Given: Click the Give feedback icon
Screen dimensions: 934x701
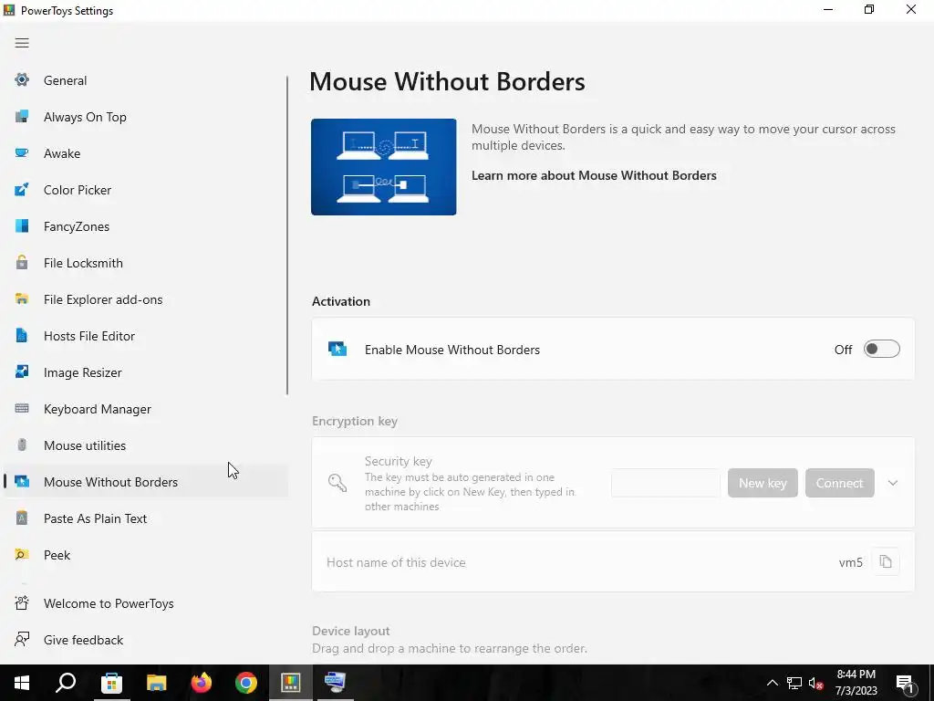Looking at the screenshot, I should (x=22, y=640).
